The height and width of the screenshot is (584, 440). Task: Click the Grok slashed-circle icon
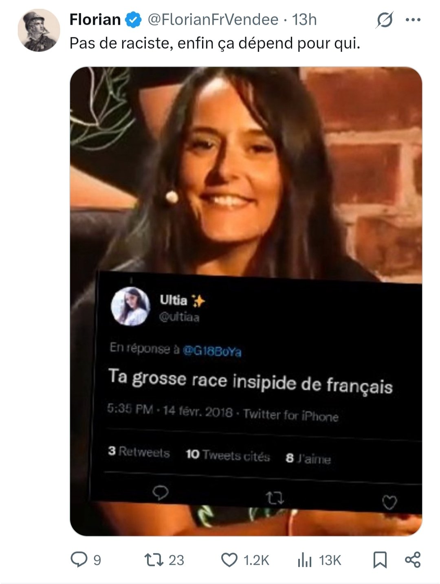(x=384, y=20)
